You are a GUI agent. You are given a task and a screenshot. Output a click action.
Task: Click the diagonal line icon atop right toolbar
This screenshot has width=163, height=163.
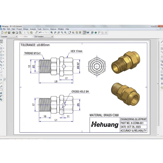click(162, 42)
